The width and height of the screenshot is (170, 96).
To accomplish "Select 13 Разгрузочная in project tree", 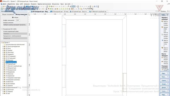I will pos(11,70).
